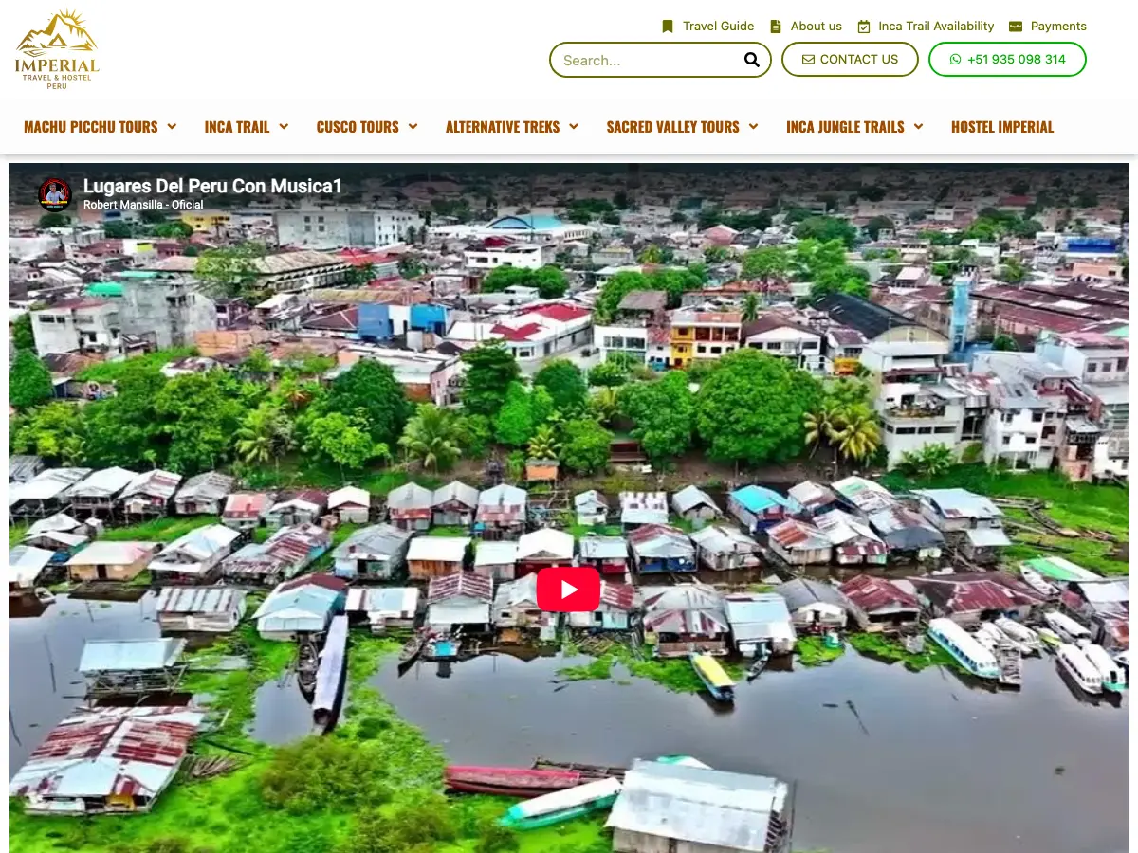
Task: Open the Alternative Treks menu
Action: coord(503,126)
